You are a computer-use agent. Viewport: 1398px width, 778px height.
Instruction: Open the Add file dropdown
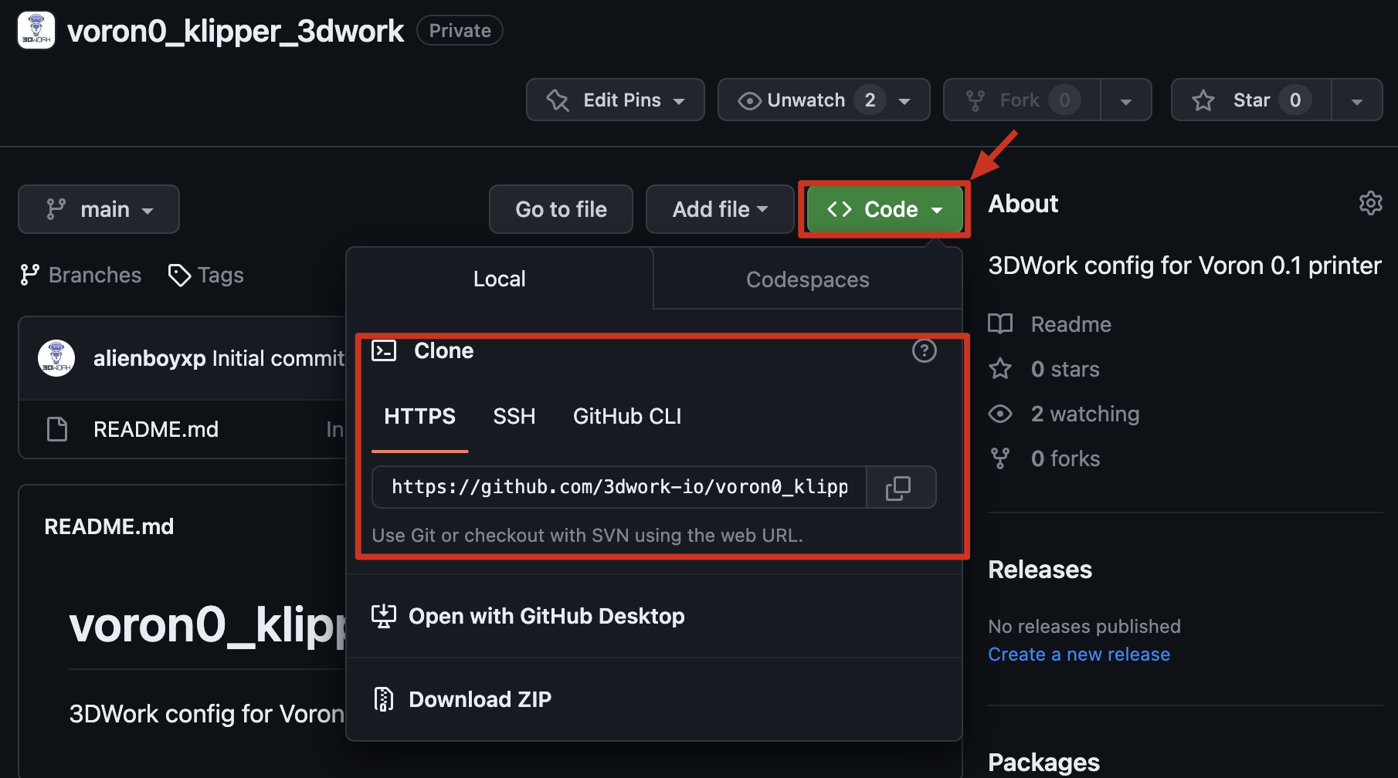[719, 209]
